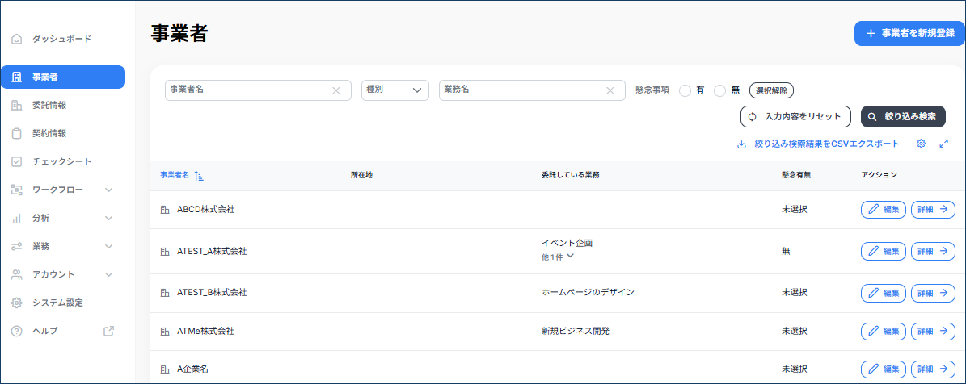The width and height of the screenshot is (966, 384).
Task: Click the ヘルプ question mark icon
Action: click(x=17, y=332)
